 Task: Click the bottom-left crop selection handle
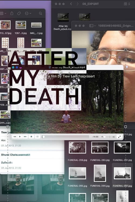tap(8, 127)
